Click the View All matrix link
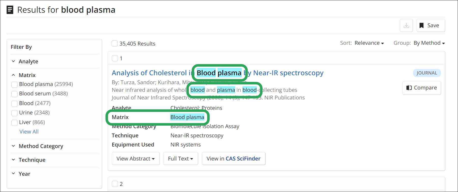Viewport: 458px width, 192px height. coord(29,132)
